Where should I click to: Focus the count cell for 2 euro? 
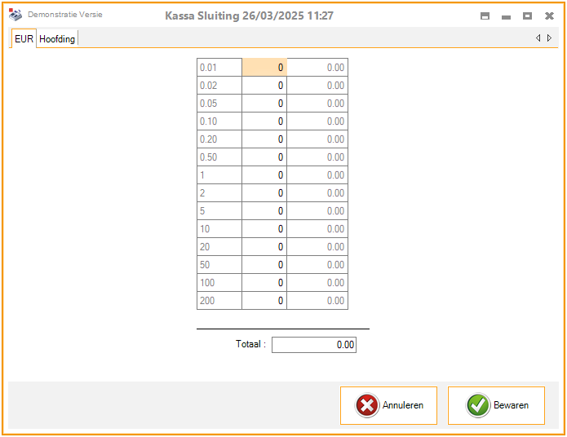click(264, 193)
